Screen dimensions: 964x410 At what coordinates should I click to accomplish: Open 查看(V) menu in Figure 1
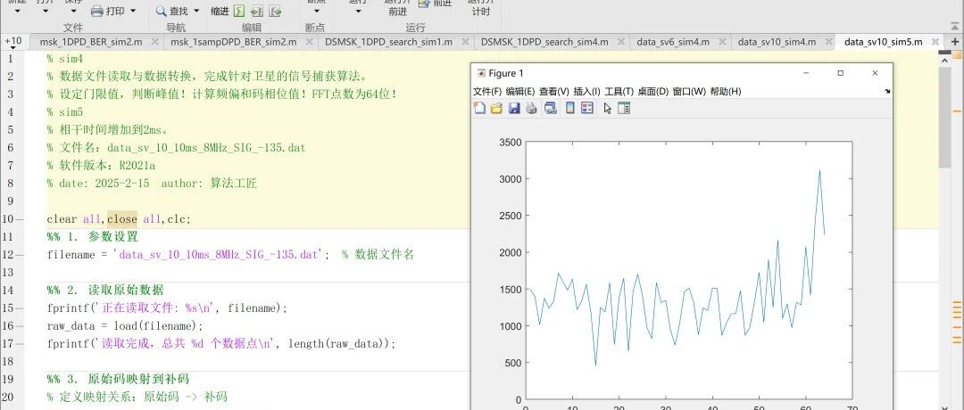point(554,92)
